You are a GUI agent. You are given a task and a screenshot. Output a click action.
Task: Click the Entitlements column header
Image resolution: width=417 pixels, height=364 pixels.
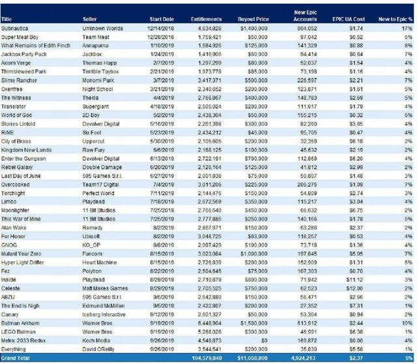pyautogui.click(x=206, y=20)
